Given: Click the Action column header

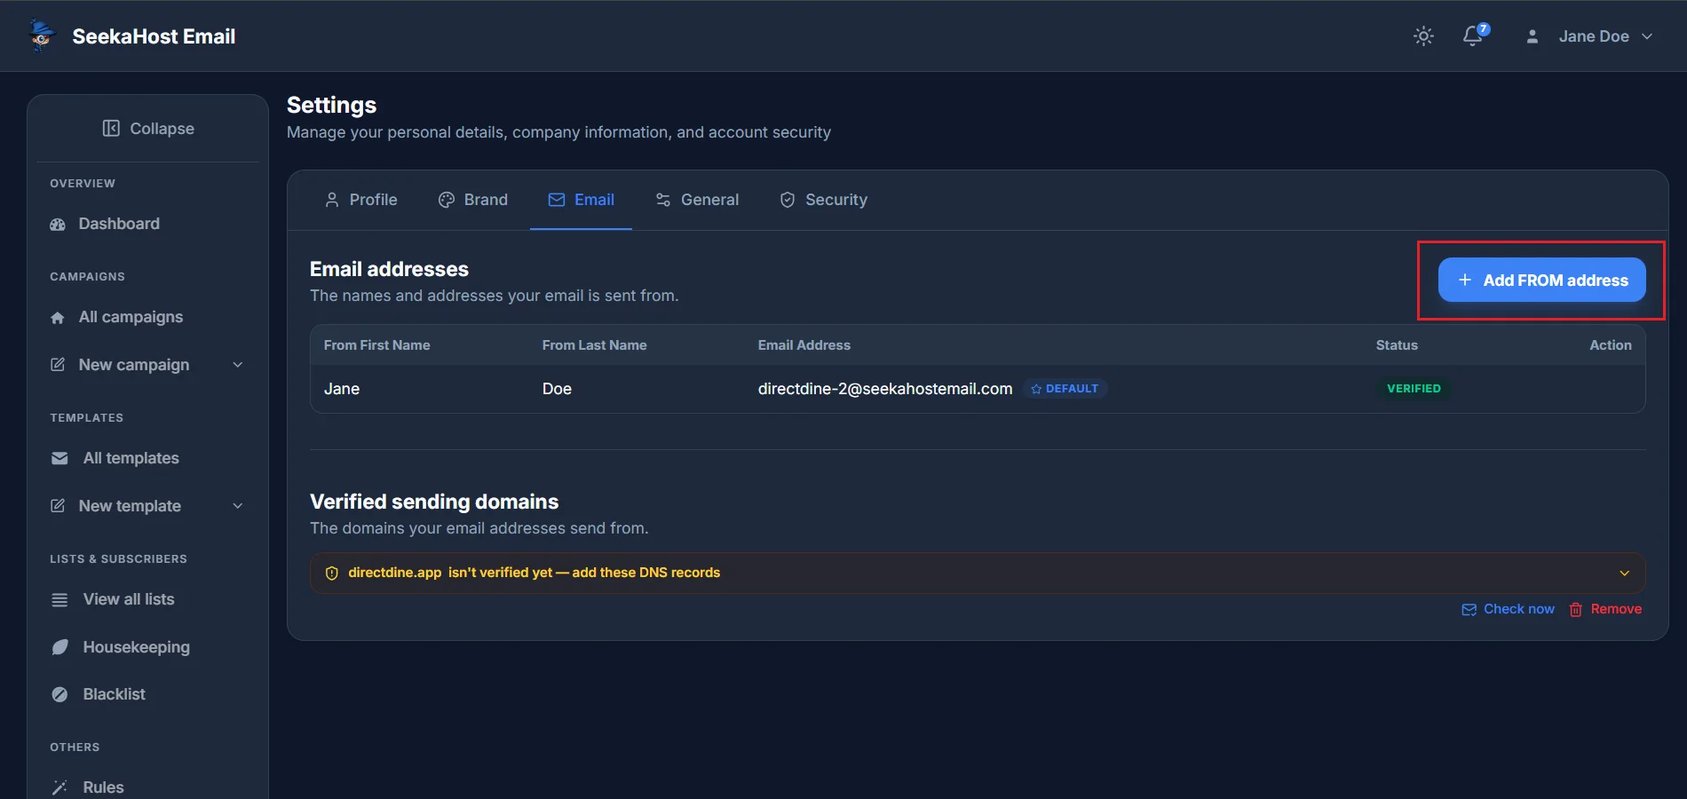Looking at the screenshot, I should tap(1611, 345).
